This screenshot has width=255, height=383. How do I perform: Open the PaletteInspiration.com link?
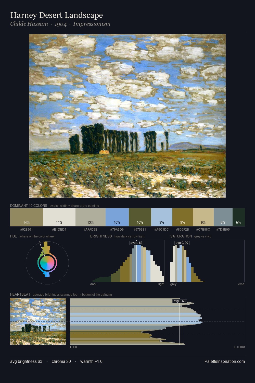(225, 361)
